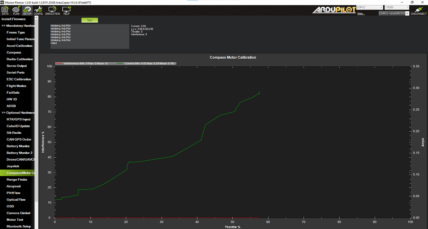Click the sidebar vertical scrollbar
The image size is (428, 229).
click(37, 109)
